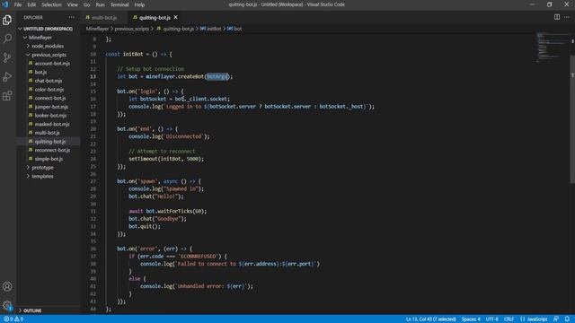Open the Edit menu
Viewport: 575px width, 323px height.
(31, 4)
